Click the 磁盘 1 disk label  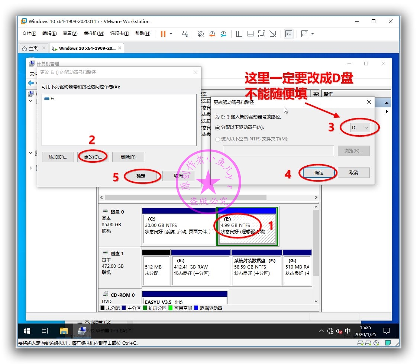[117, 254]
